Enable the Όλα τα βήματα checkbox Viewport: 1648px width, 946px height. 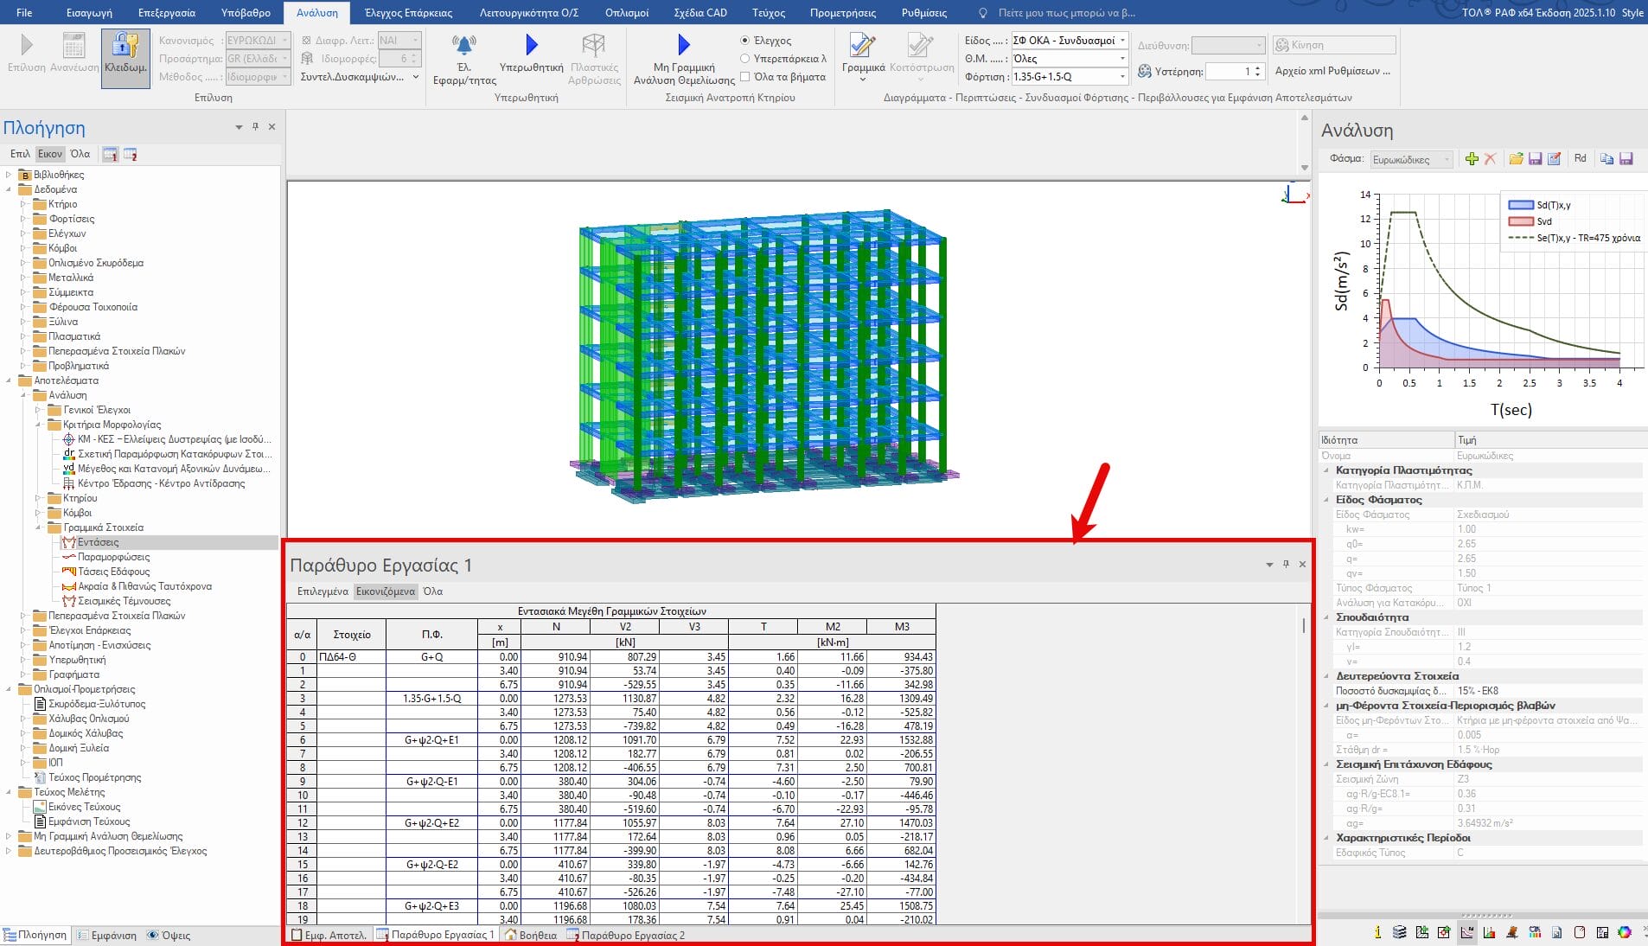744,77
